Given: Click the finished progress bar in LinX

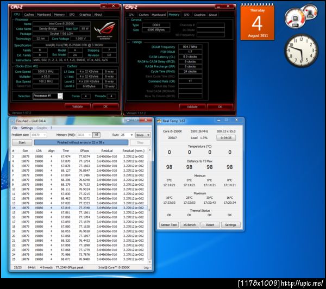Looking at the screenshot, I should (x=81, y=142).
